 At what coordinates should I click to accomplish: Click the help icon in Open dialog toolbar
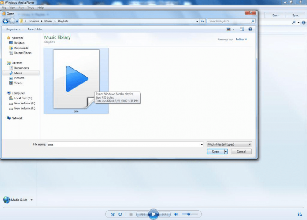click(250, 29)
